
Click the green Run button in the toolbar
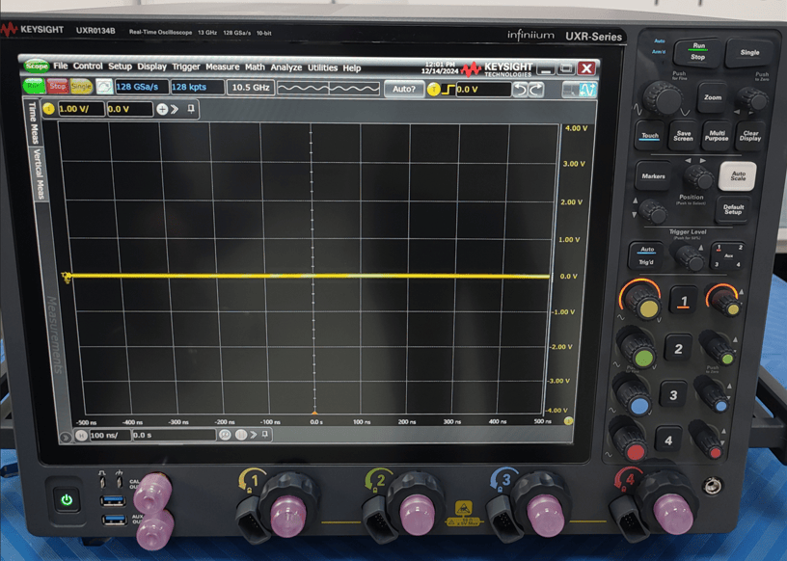click(x=34, y=86)
